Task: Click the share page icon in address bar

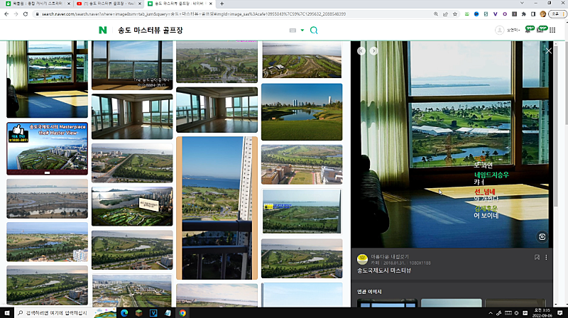Action: click(x=445, y=13)
